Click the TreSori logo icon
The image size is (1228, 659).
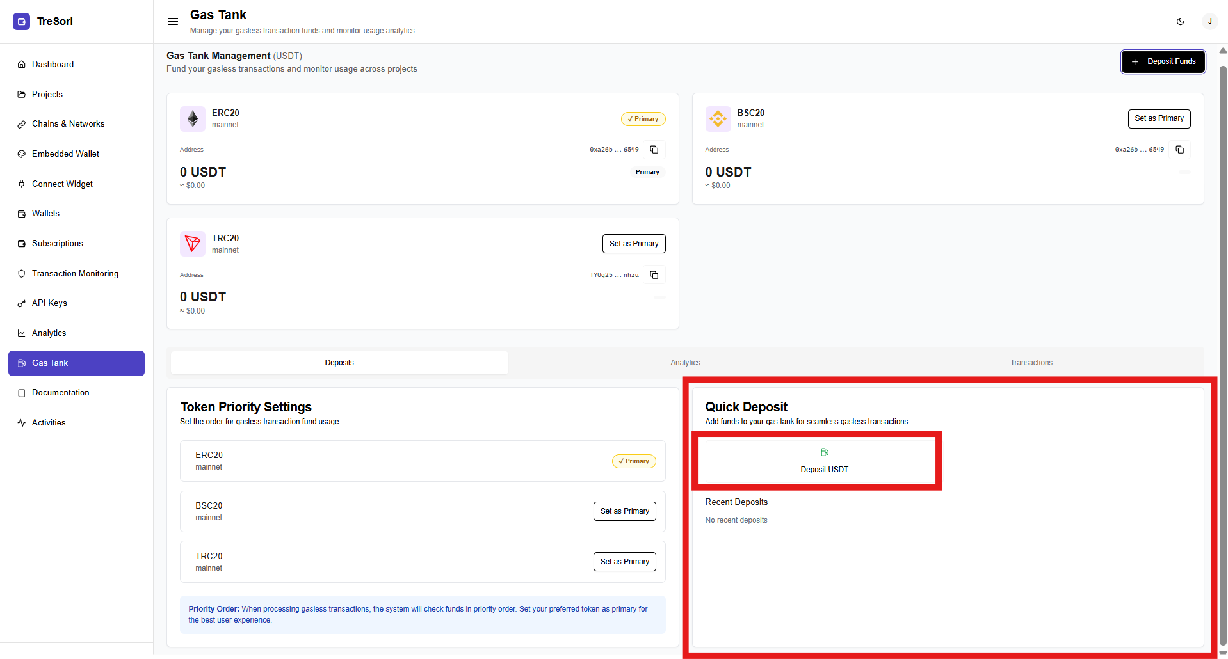pos(21,21)
